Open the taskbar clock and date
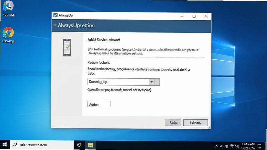This screenshot has height=150, width=267. click(248, 146)
